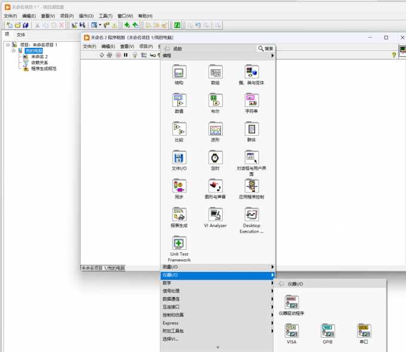This screenshot has height=352, width=406.
Task: Collapse the 项目: 未命名项目 1 tree node
Action: coord(8,45)
